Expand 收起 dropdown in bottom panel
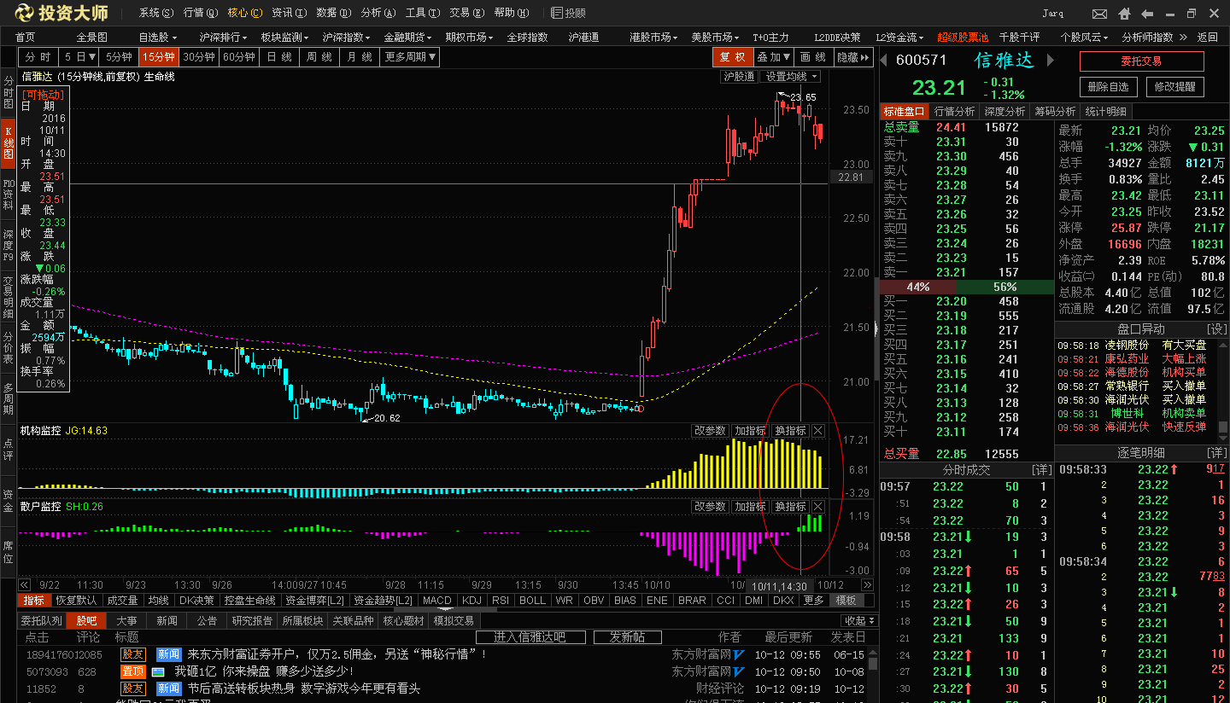 pos(858,621)
